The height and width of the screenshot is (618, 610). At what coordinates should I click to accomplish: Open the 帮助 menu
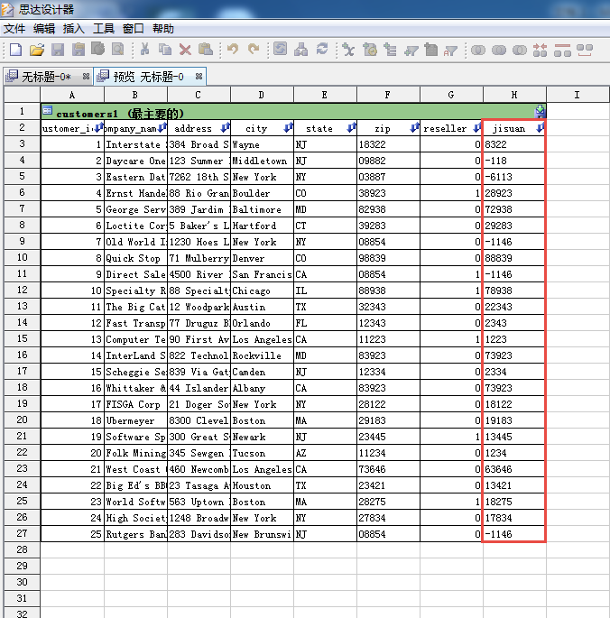(163, 29)
